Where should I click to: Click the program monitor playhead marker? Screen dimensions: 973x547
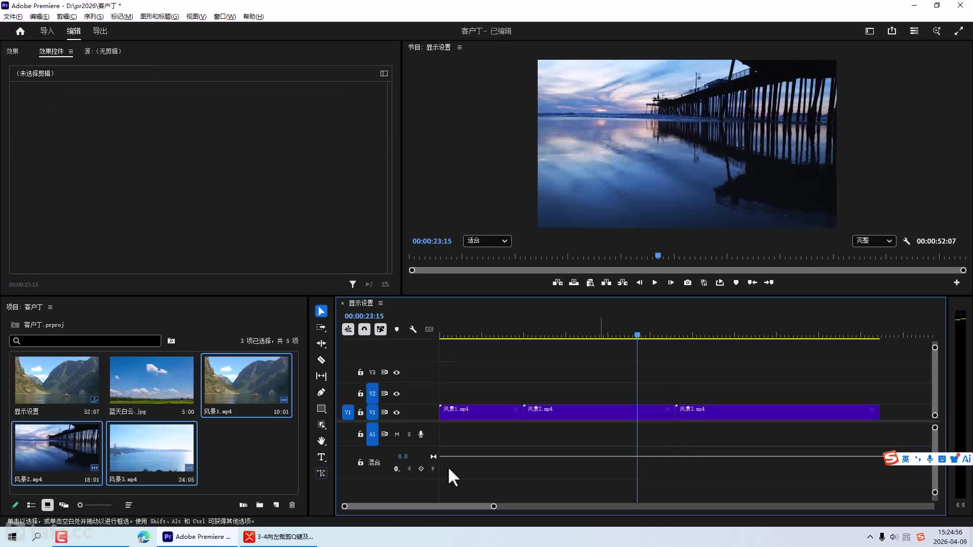658,256
